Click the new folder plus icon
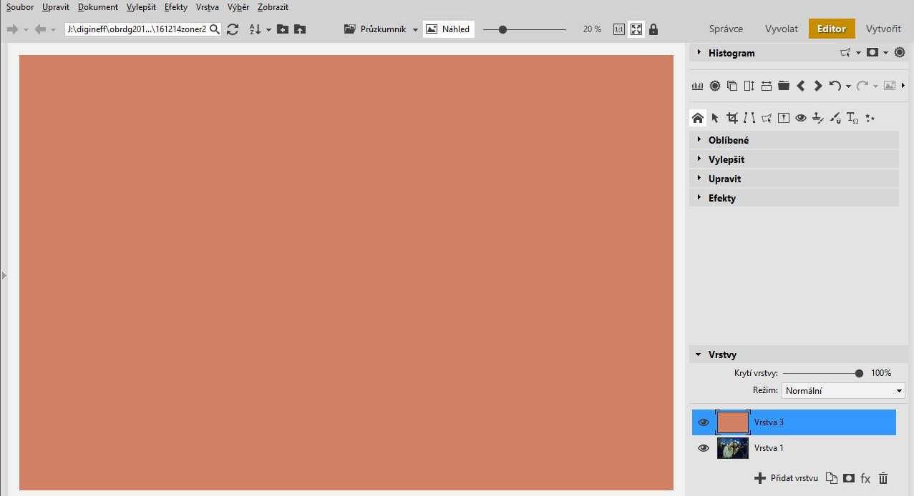Viewport: 914px width, 496px height. (x=283, y=29)
